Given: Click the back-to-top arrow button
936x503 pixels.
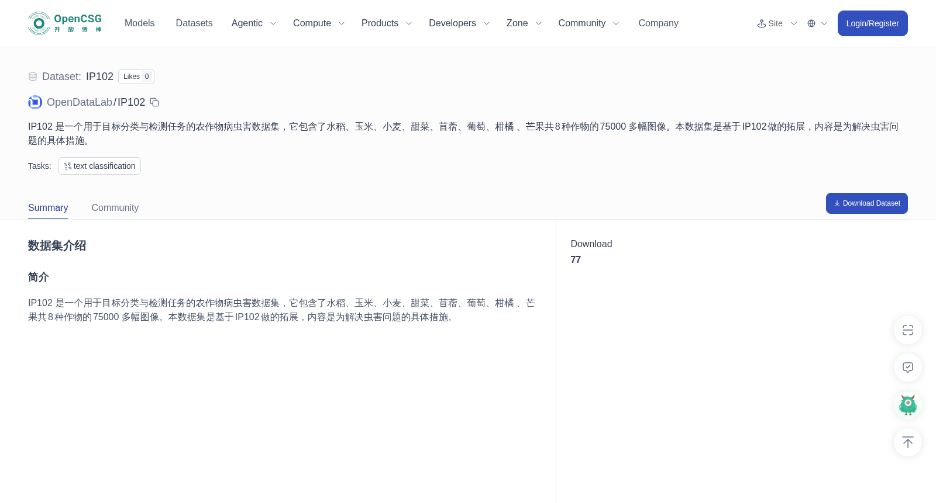Looking at the screenshot, I should 908,442.
